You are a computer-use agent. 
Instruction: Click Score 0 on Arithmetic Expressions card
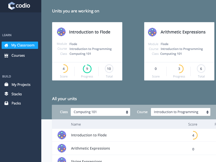click(x=156, y=69)
